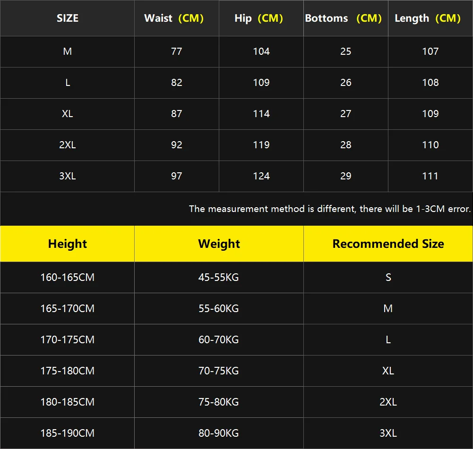
Task: Select recommended size XL
Action: pyautogui.click(x=388, y=371)
